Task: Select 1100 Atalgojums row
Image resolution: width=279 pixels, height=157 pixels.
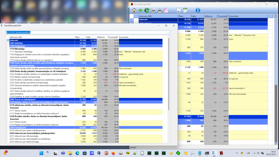Action: [x=86, y=46]
